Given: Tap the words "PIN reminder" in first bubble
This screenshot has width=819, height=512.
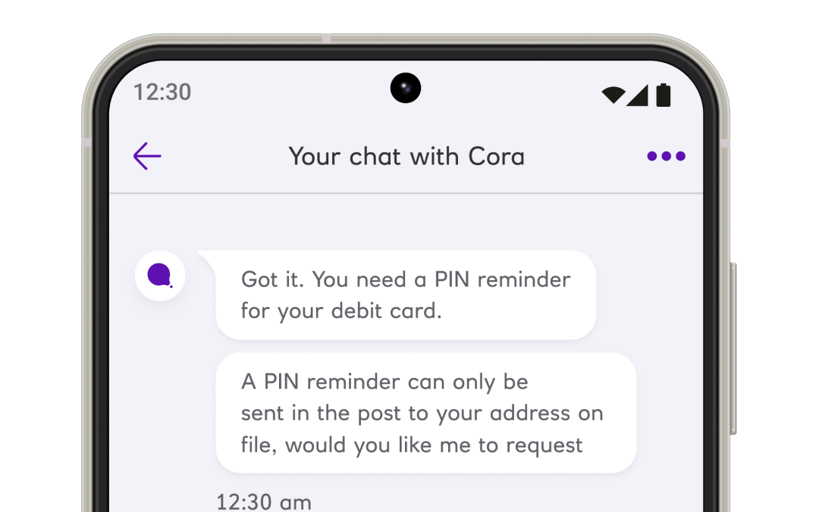Looking at the screenshot, I should click(x=503, y=279).
